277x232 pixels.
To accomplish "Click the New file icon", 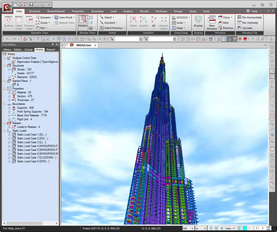I will [x=16, y=5].
